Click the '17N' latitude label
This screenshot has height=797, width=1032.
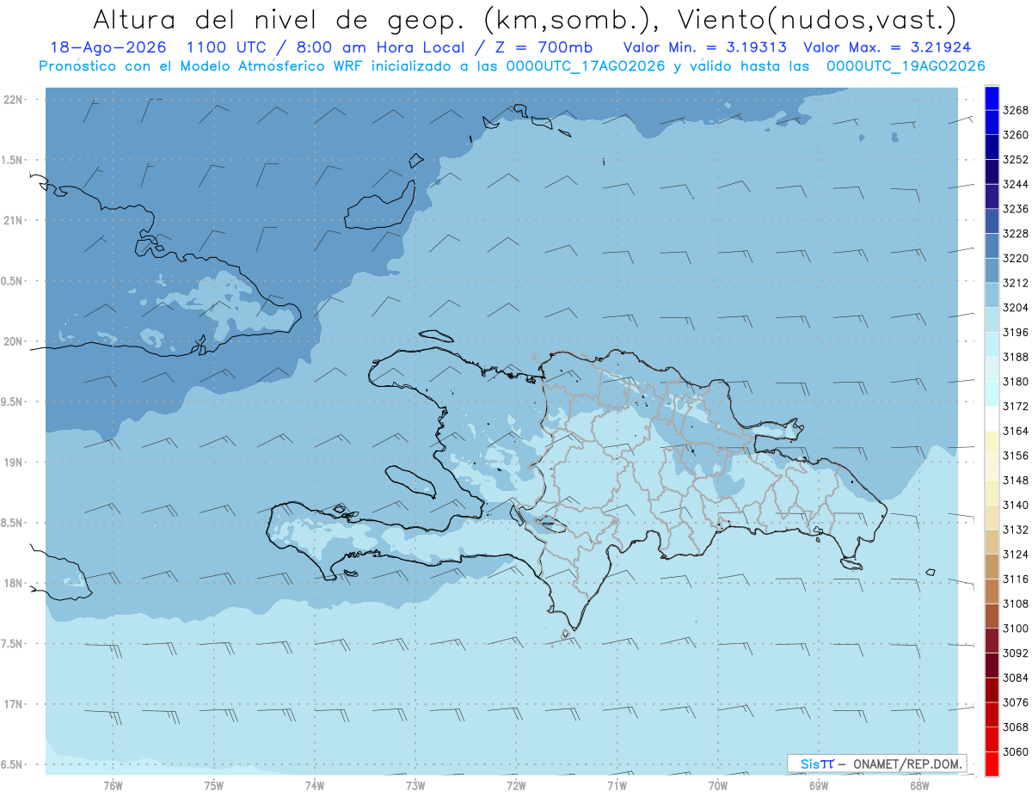14,704
